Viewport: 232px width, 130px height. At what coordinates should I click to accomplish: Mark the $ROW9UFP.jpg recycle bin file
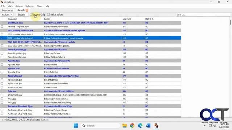2,95
